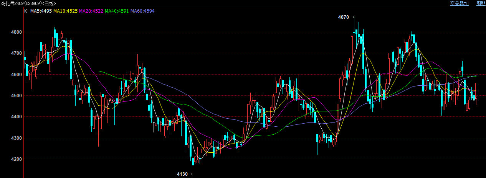Click the 4600 price axis label
The height and width of the screenshot is (178, 486).
[17, 75]
